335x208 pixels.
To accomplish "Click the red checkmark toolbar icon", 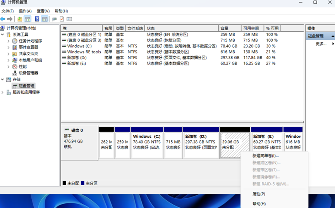I will click(x=62, y=19).
